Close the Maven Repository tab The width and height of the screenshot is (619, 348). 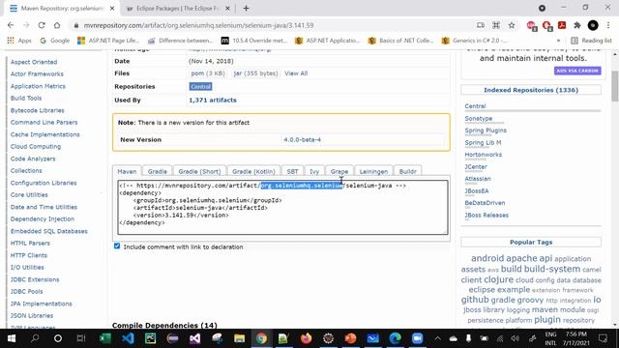112,9
